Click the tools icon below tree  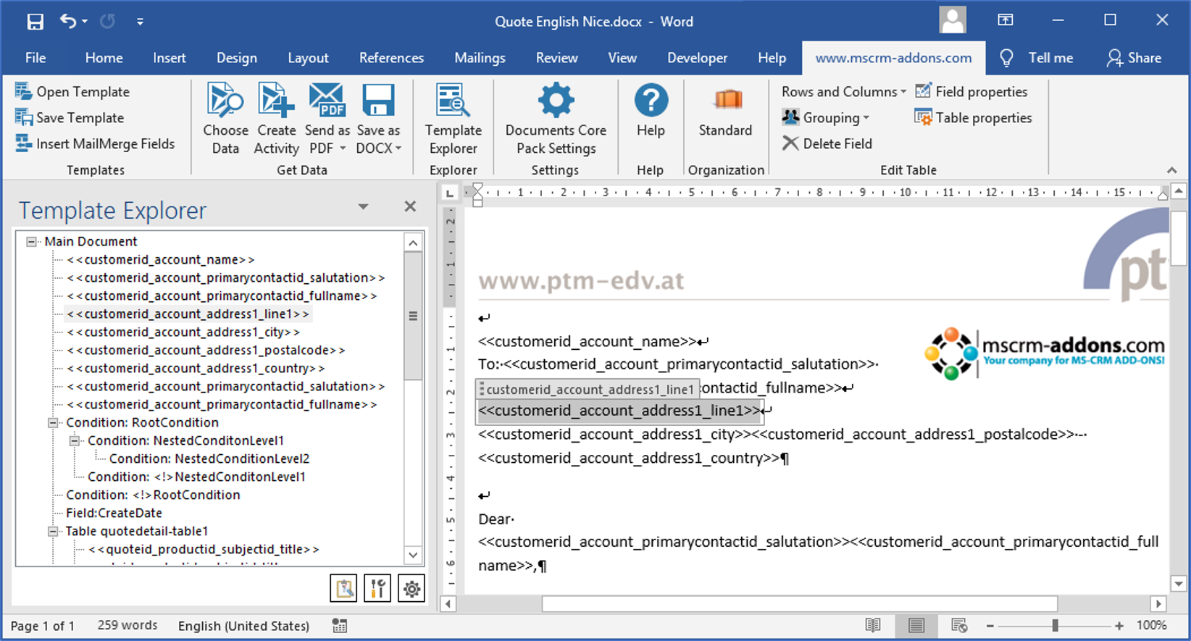tap(377, 589)
